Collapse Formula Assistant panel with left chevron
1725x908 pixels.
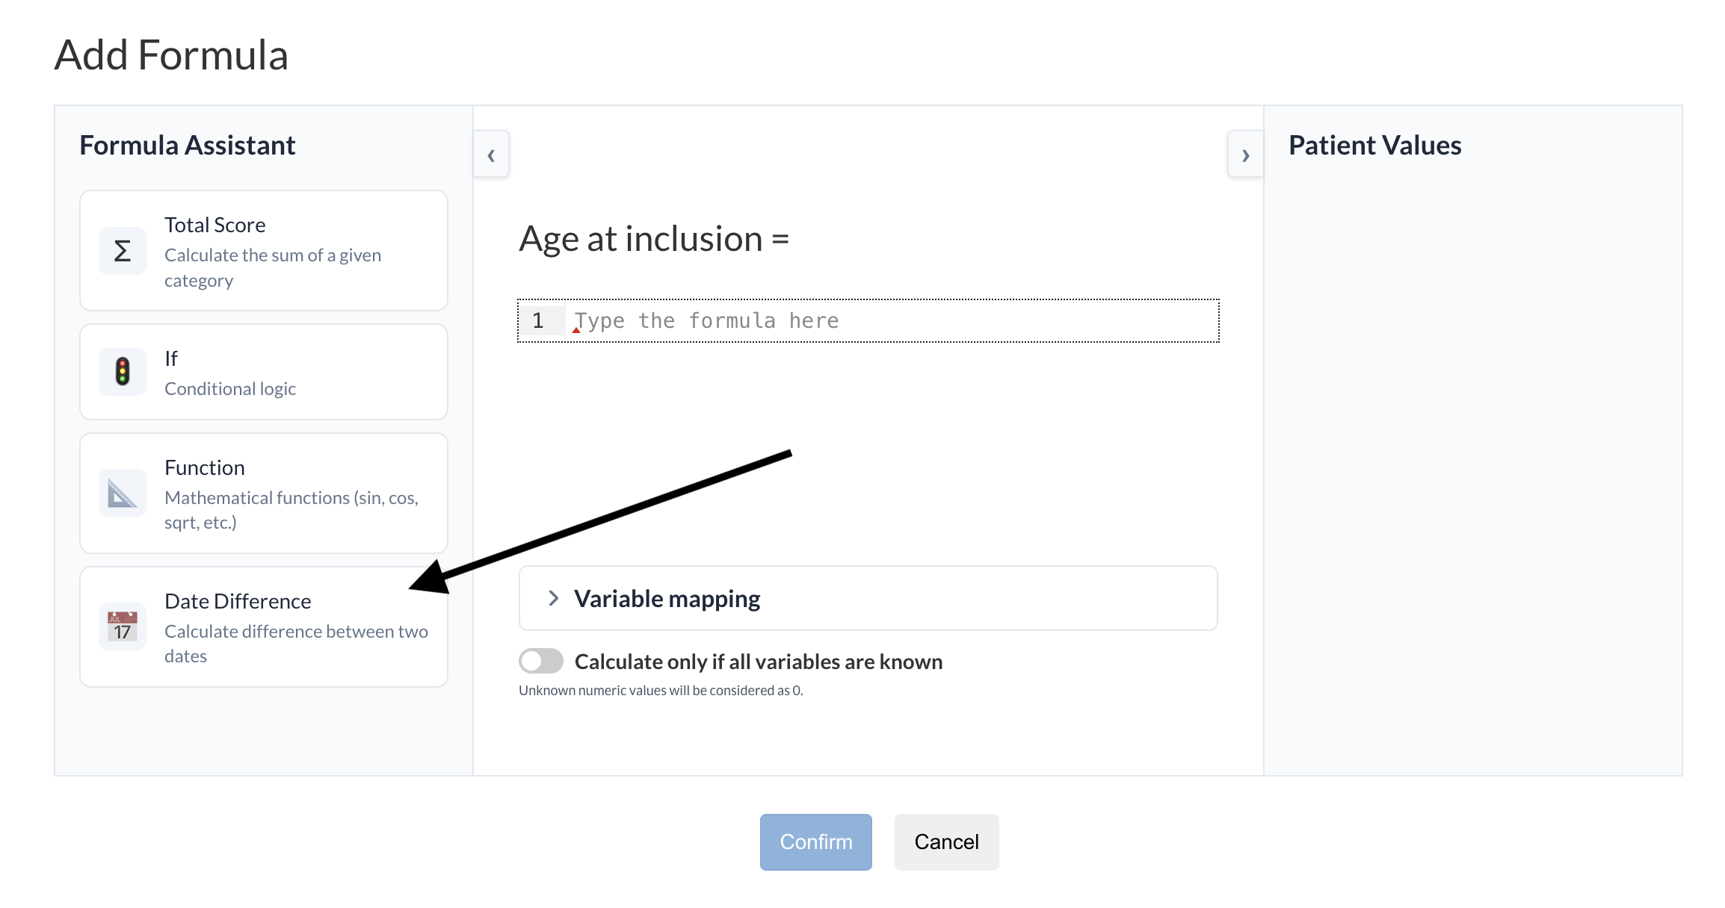(491, 155)
